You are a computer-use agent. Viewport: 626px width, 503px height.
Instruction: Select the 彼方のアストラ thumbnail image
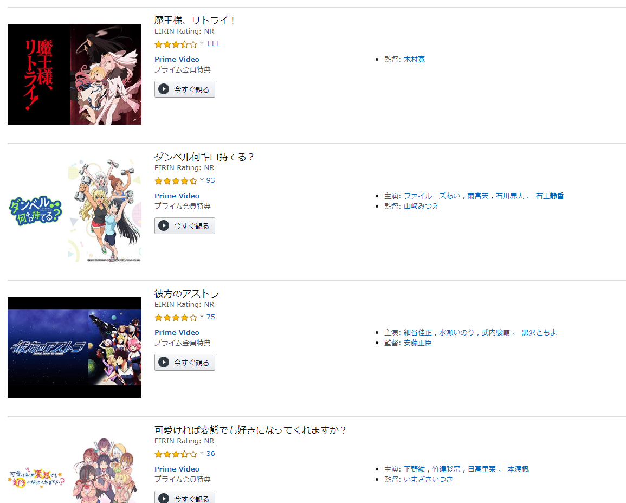(74, 347)
